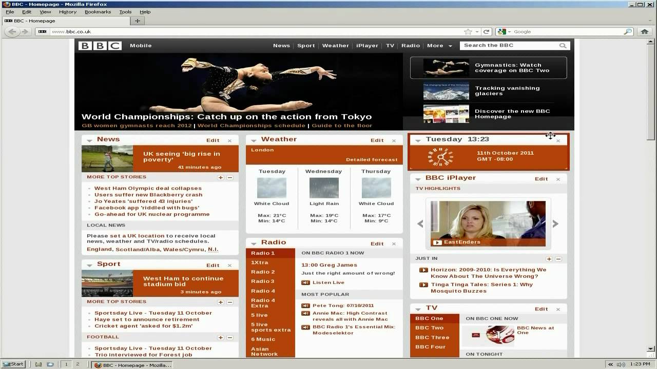The image size is (657, 369).
Task: Click the Google search magnifier in toolbar
Action: pos(628,31)
